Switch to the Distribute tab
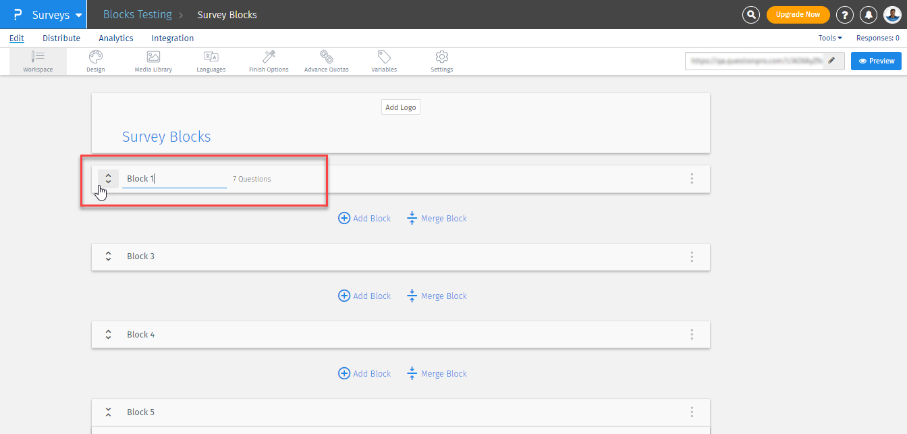 click(61, 38)
